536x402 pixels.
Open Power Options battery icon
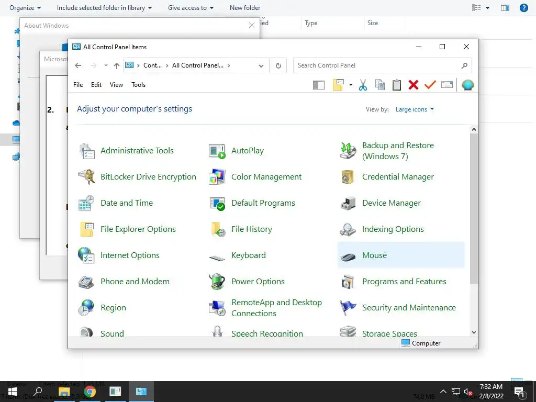pyautogui.click(x=217, y=282)
